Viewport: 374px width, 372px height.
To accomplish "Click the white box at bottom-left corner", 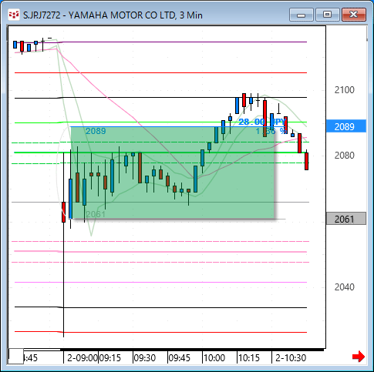I will (16, 356).
